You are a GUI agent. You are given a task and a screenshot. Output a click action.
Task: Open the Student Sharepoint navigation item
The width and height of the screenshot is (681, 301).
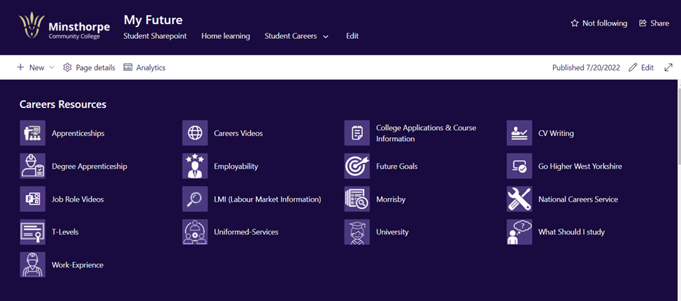click(x=155, y=36)
